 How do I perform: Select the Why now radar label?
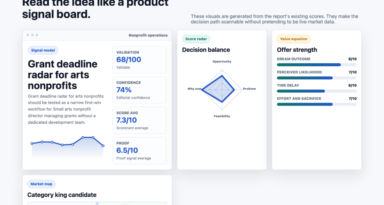(194, 89)
